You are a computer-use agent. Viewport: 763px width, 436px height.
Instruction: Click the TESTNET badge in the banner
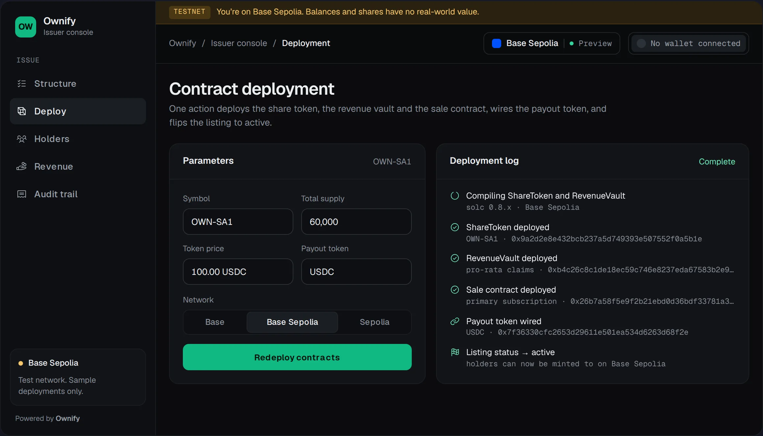click(190, 12)
